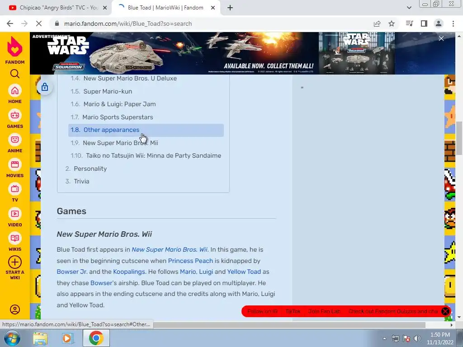
Task: Share this page icon
Action: tap(377, 23)
